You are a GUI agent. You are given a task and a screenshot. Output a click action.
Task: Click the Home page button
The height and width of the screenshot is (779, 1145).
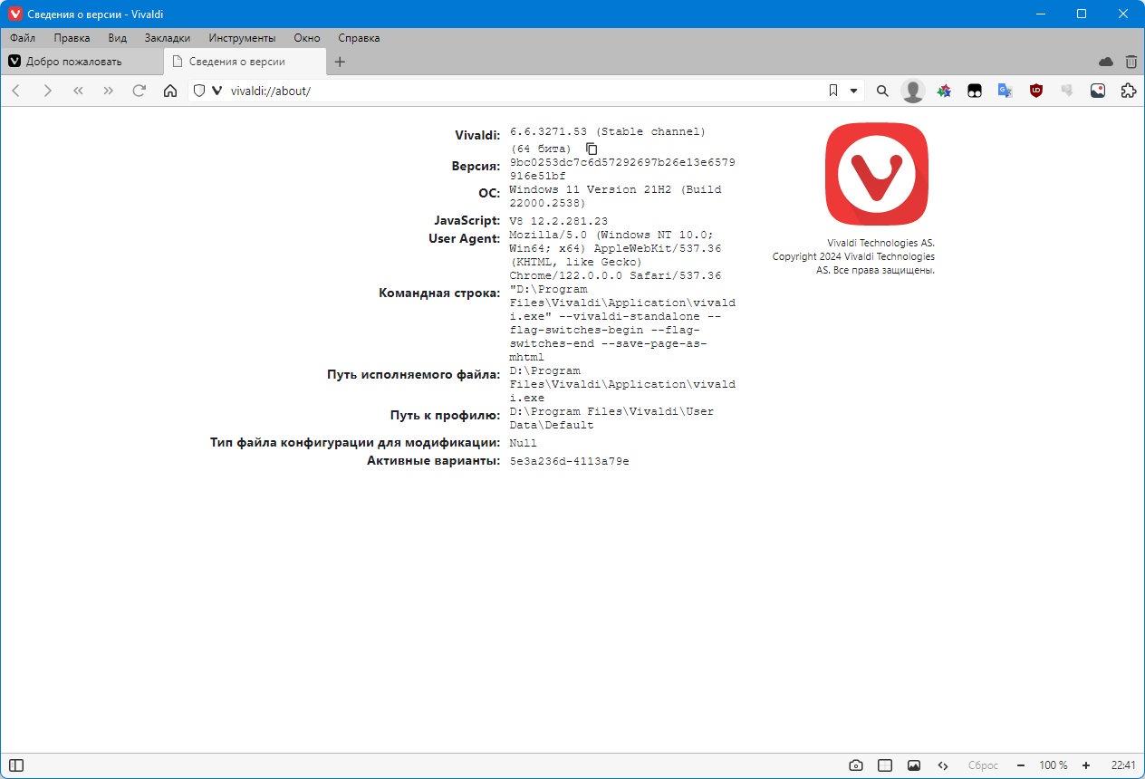pos(169,91)
